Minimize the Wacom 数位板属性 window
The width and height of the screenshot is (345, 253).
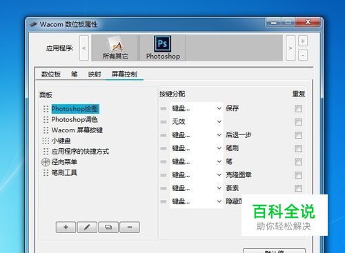pos(274,23)
